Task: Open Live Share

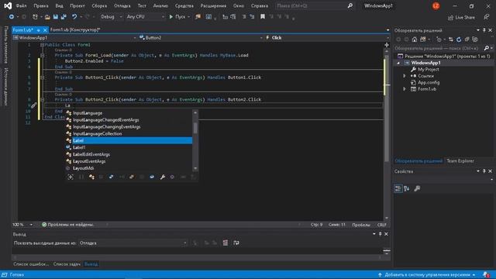Action: [x=462, y=17]
